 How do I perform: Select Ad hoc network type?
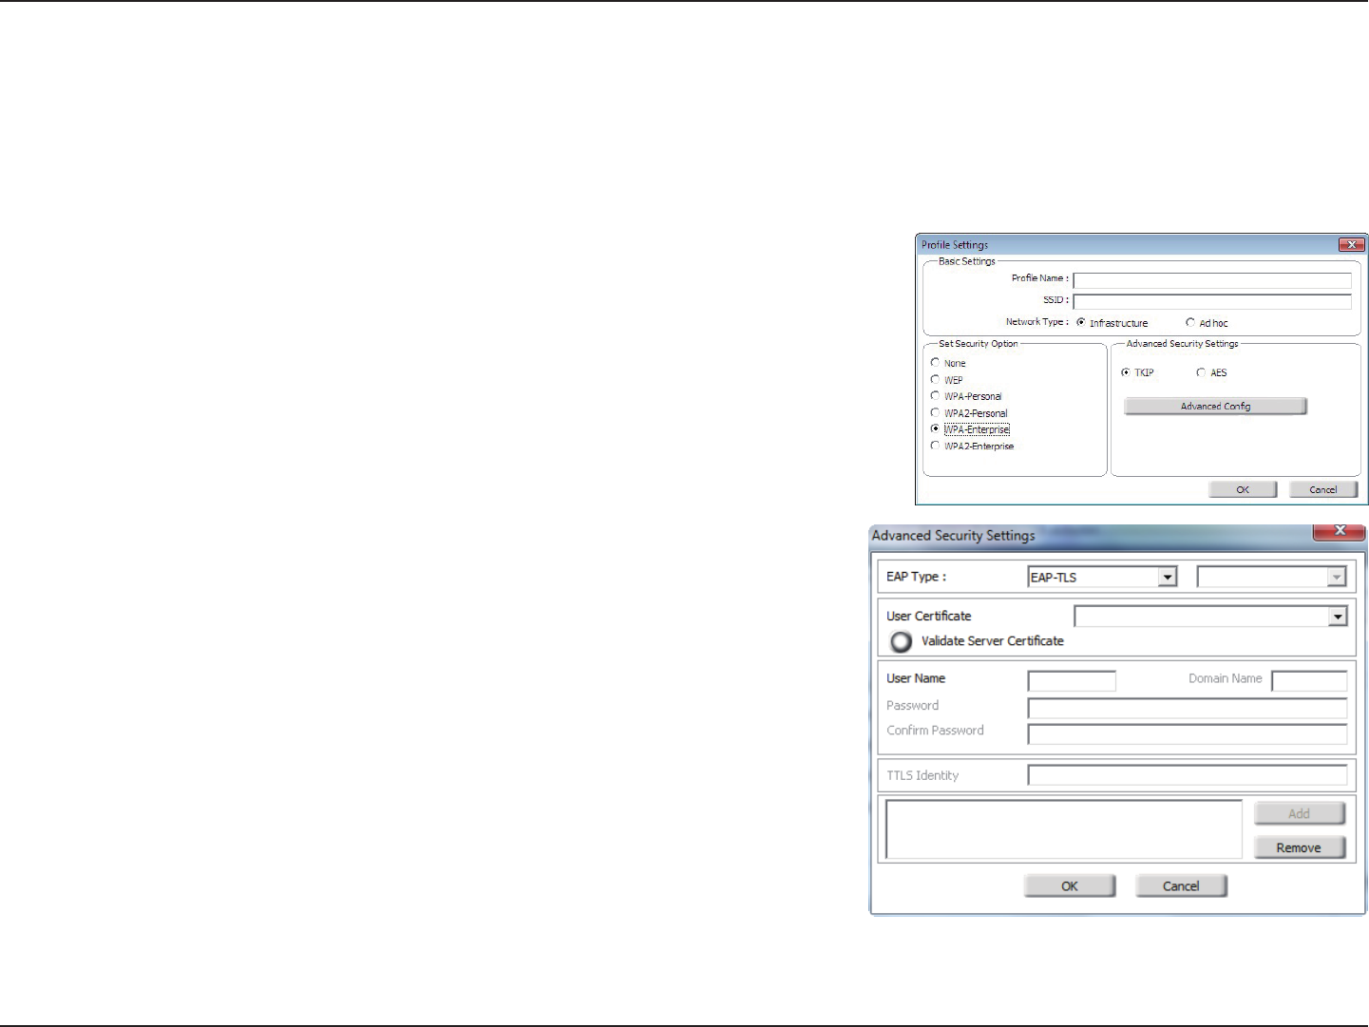tap(1190, 322)
